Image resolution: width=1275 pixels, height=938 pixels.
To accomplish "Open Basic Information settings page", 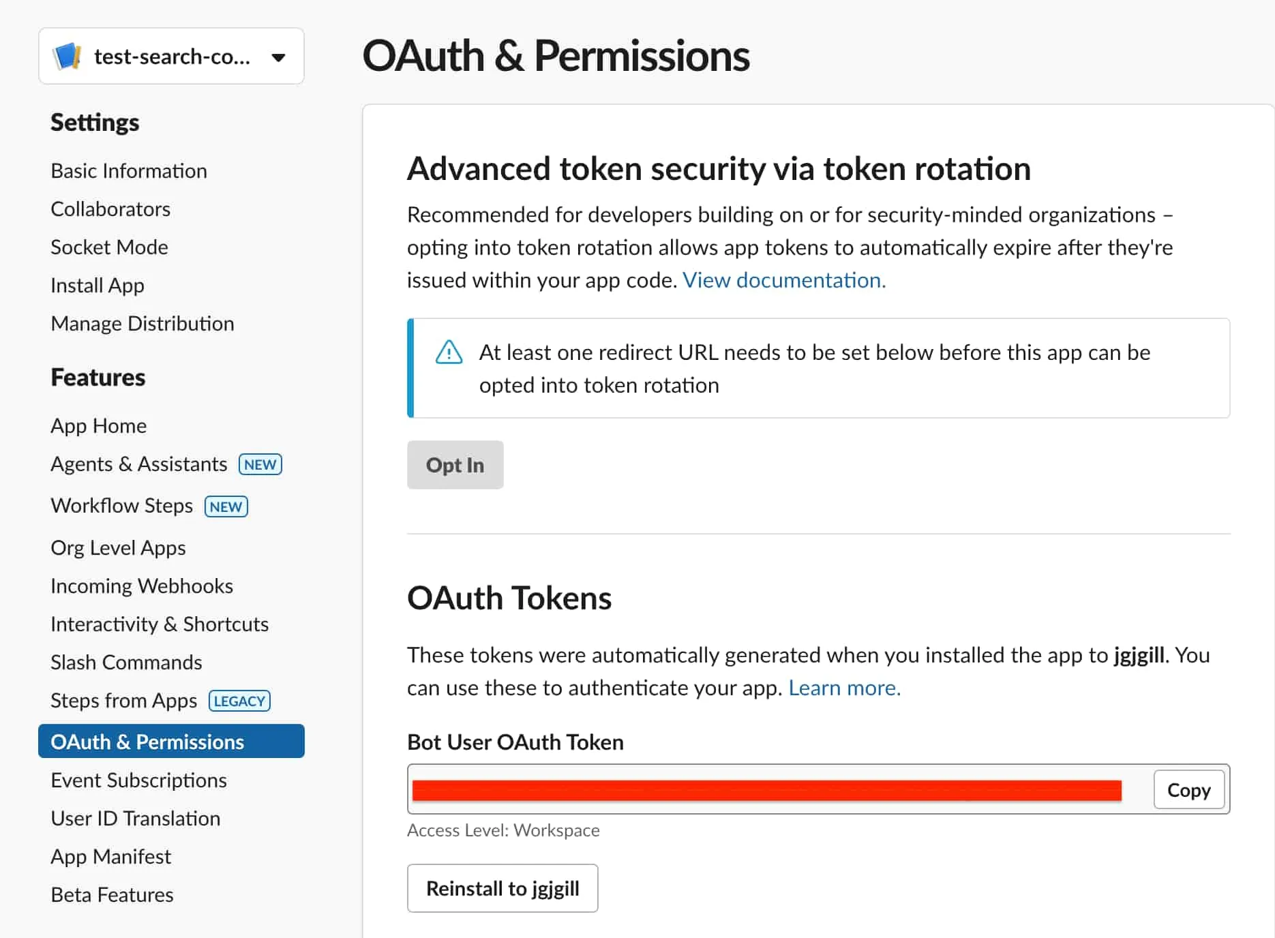I will coord(129,170).
